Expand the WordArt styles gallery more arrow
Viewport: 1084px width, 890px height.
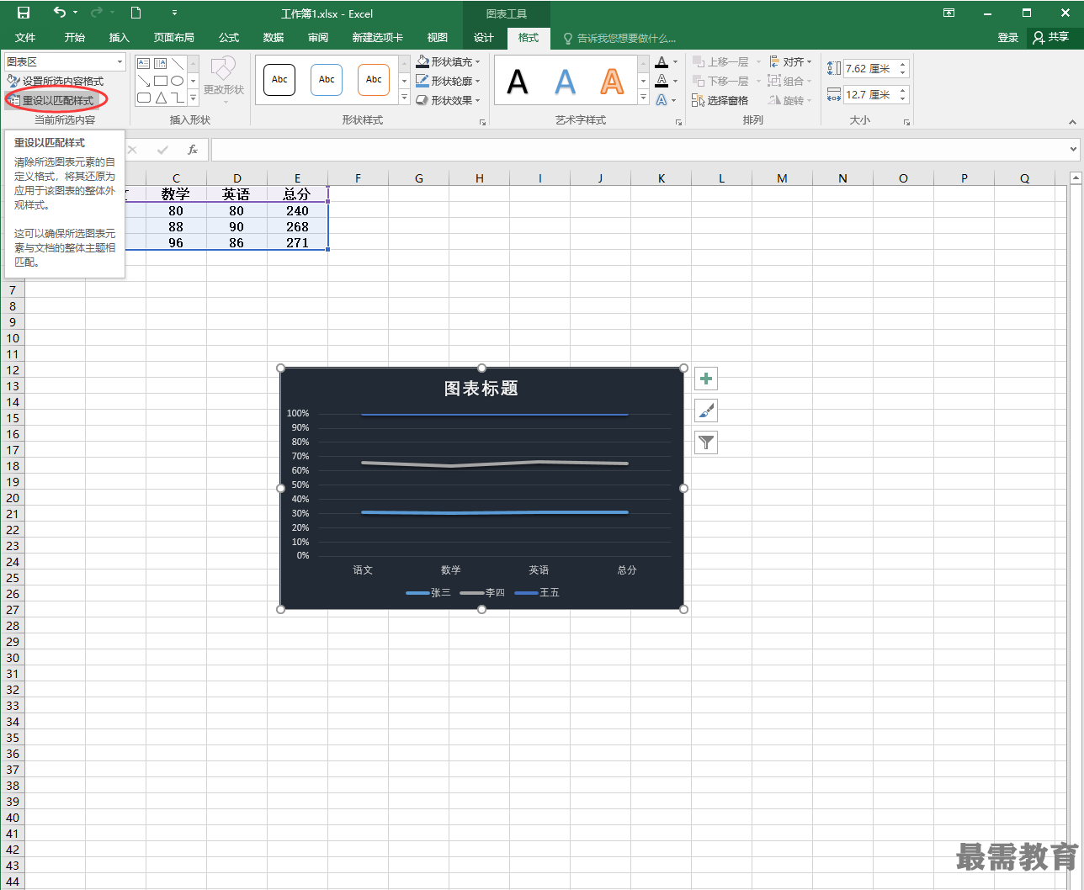click(x=644, y=98)
